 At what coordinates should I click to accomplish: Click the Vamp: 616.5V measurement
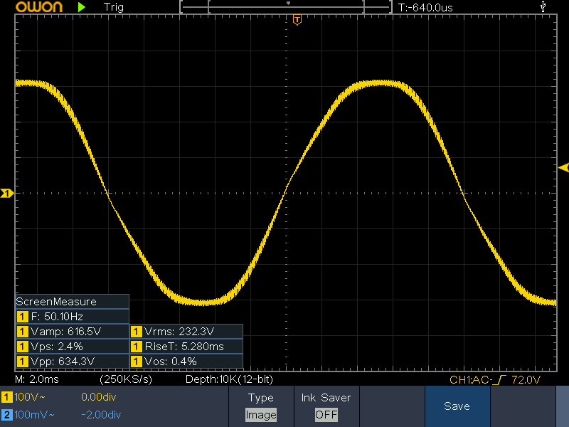point(73,331)
